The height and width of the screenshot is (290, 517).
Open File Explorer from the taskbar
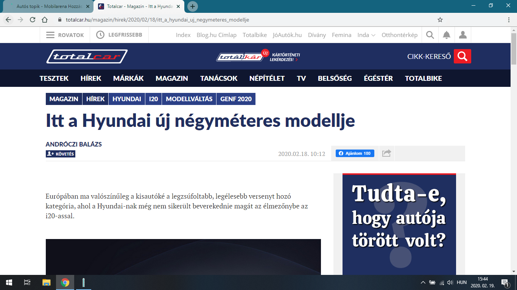click(46, 282)
